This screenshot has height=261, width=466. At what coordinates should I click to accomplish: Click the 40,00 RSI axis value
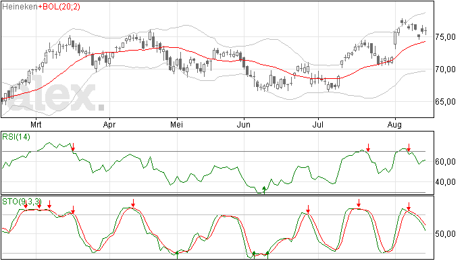[446, 181]
